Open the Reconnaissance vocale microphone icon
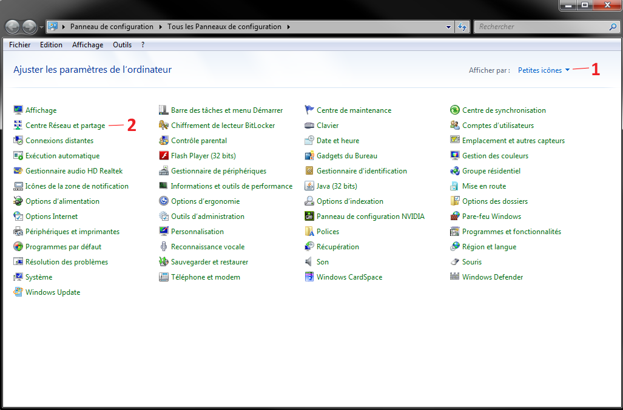Image resolution: width=623 pixels, height=410 pixels. tap(164, 247)
